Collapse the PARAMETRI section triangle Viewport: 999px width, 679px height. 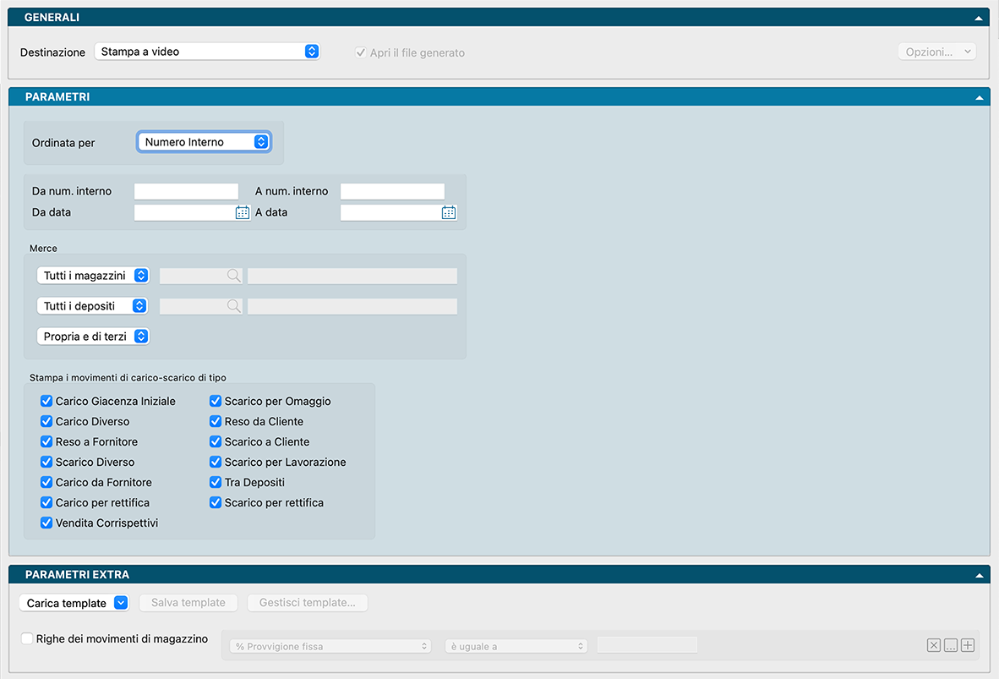click(x=979, y=98)
